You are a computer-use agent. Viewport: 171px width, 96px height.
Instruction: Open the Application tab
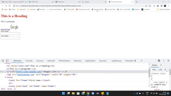(90, 61)
